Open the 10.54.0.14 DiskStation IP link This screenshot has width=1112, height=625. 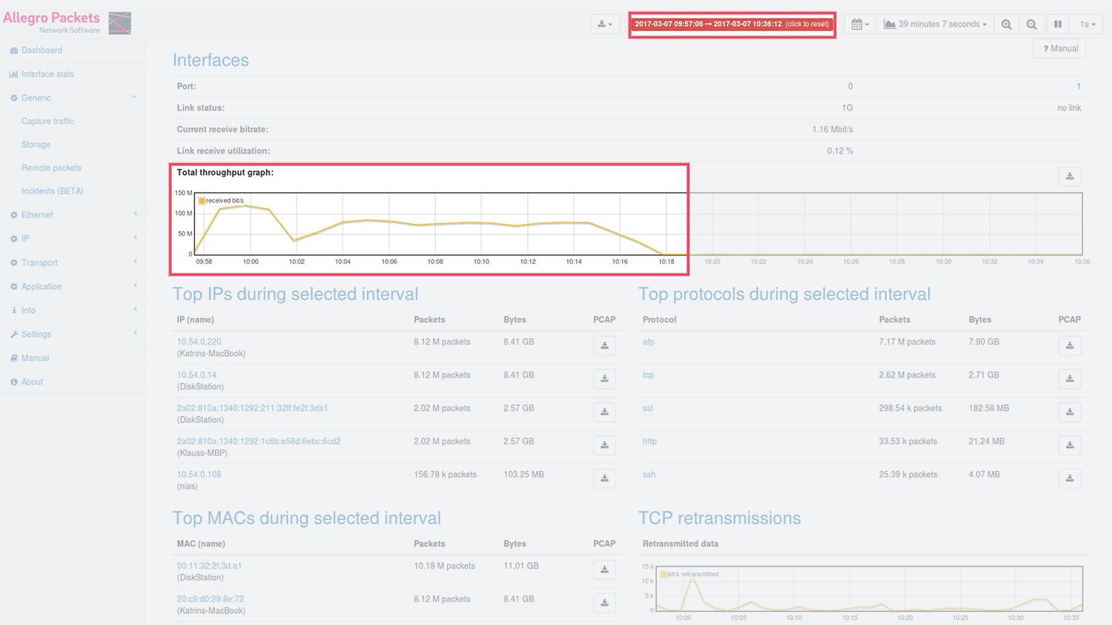pos(196,375)
